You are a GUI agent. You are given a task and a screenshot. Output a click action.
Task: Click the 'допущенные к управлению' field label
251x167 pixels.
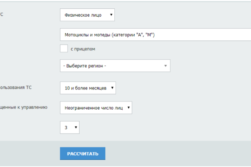(x=23, y=107)
